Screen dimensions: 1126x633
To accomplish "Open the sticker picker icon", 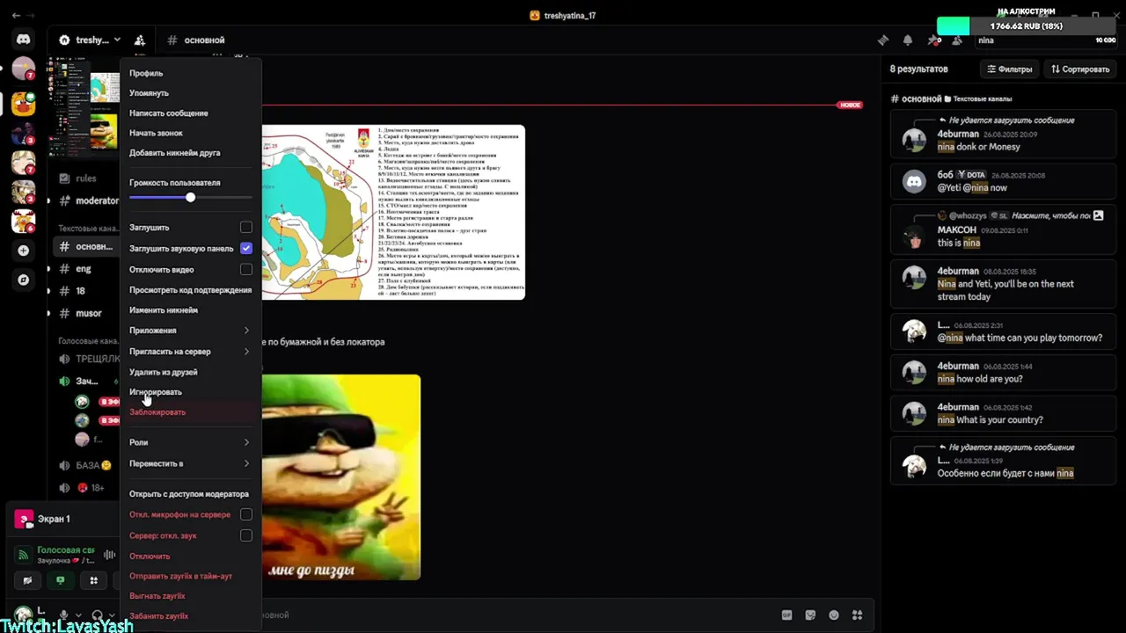I will (810, 615).
